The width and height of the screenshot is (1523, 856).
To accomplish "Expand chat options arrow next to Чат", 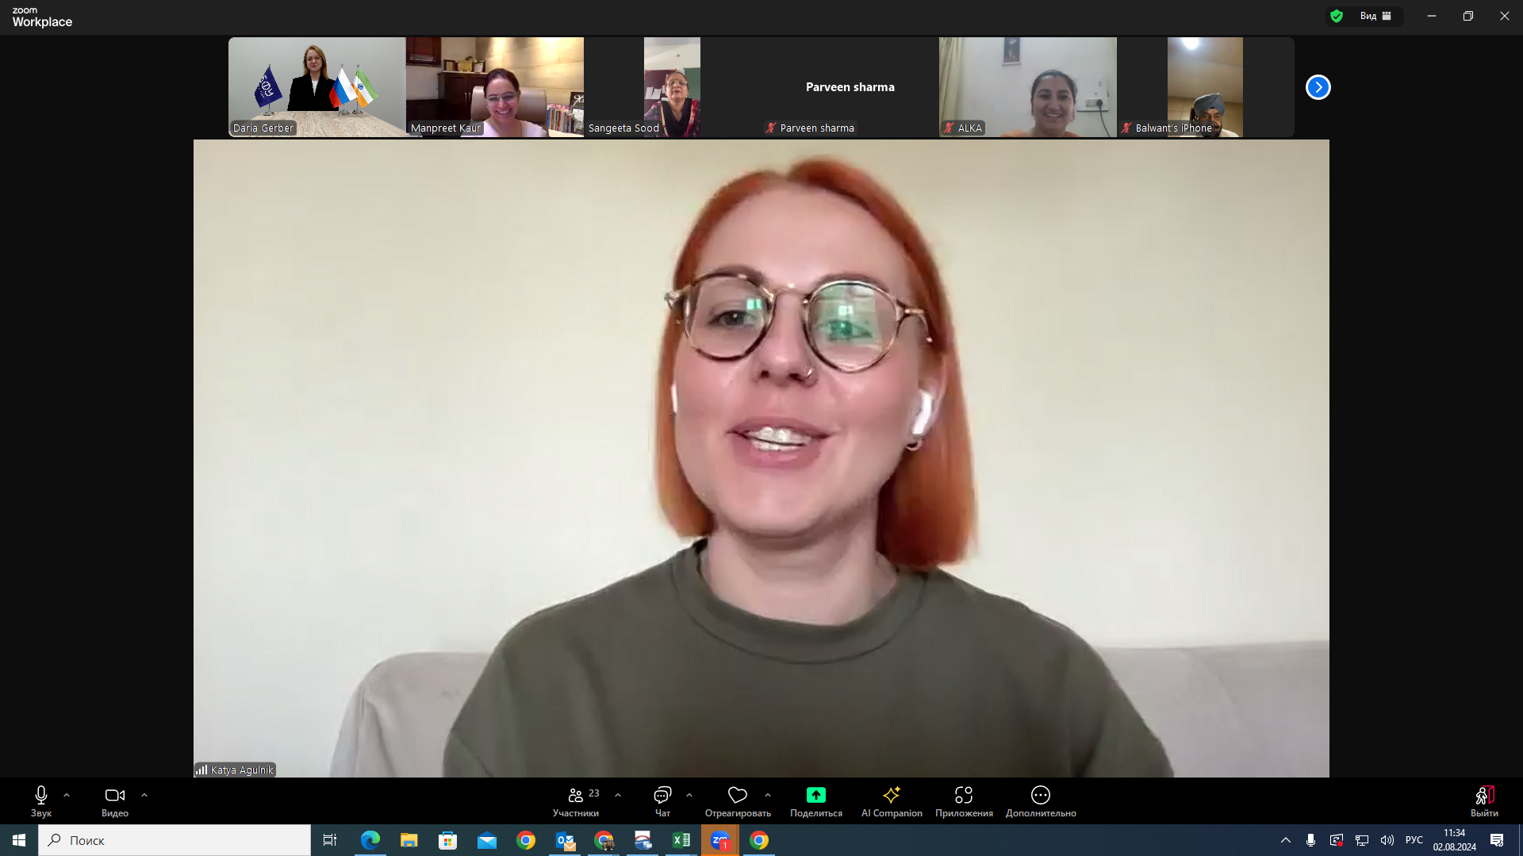I will click(x=689, y=795).
